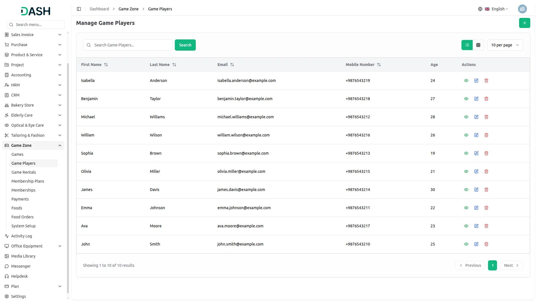Toggle the sidebar collapse icon
Screen dimensions: 537x302
pos(79,9)
